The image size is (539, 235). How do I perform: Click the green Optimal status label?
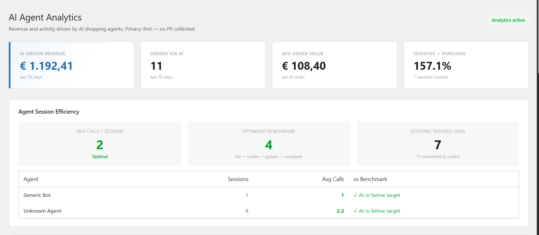pyautogui.click(x=100, y=157)
